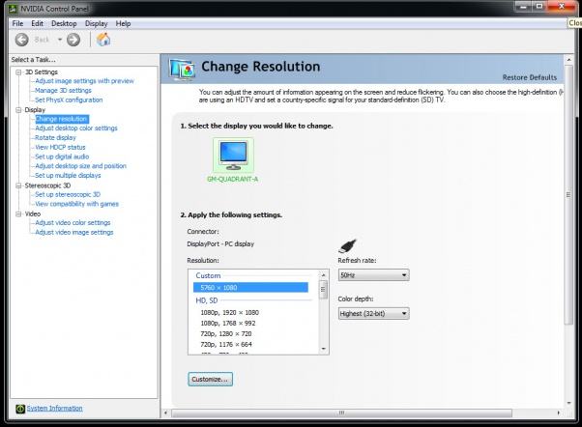Open Set PhysX configuration
Image resolution: width=582 pixels, height=427 pixels.
pos(69,100)
